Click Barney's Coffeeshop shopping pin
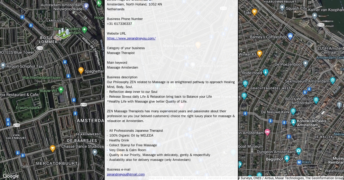The height and width of the screenshot is (180, 344). (290, 36)
